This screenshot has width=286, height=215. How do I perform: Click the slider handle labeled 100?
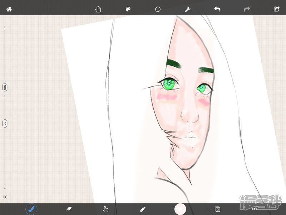[5, 87]
